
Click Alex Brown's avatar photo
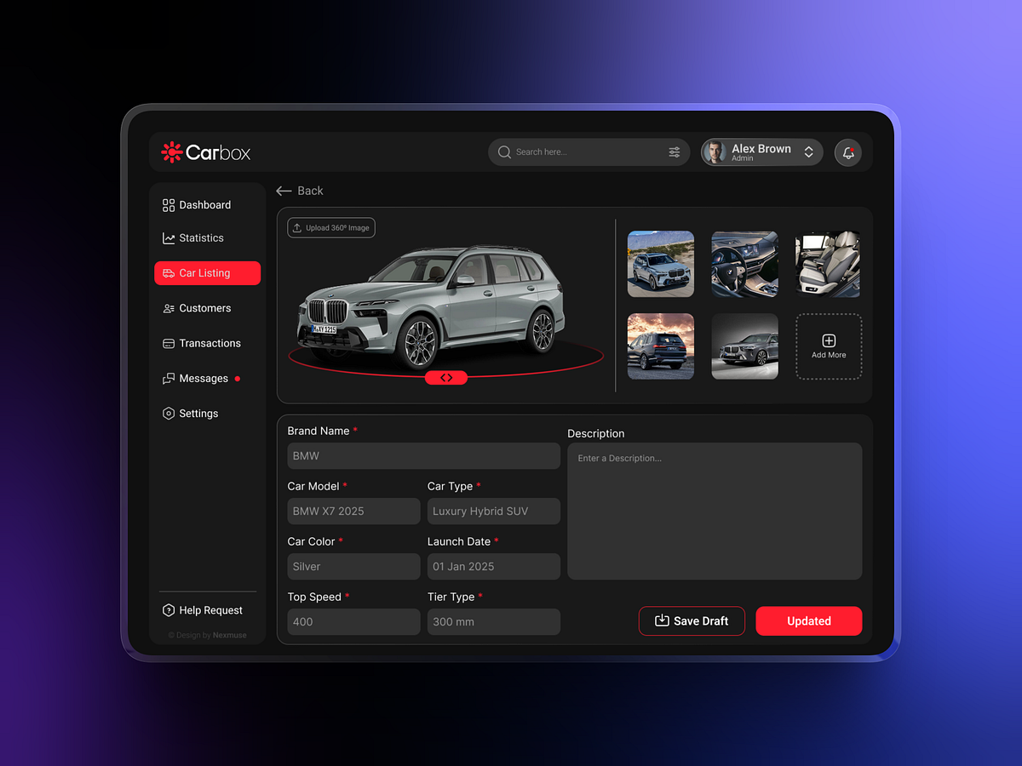pos(715,152)
